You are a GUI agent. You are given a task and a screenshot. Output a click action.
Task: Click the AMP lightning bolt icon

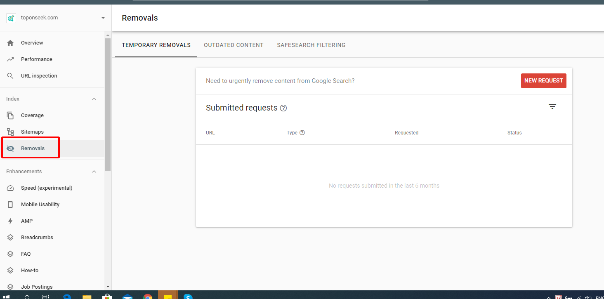tap(10, 221)
